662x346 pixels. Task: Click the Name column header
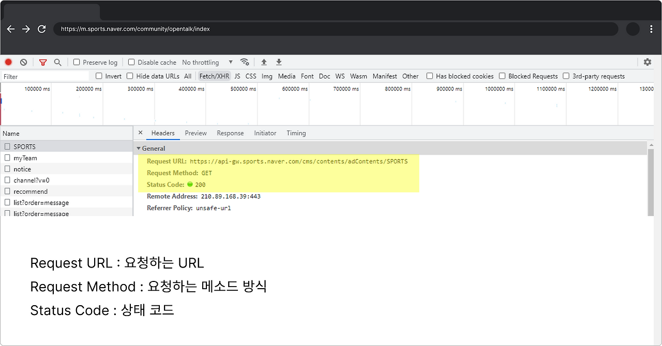click(x=66, y=133)
